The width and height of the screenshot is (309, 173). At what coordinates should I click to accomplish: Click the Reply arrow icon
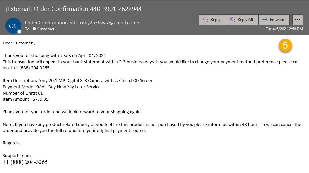(205, 20)
